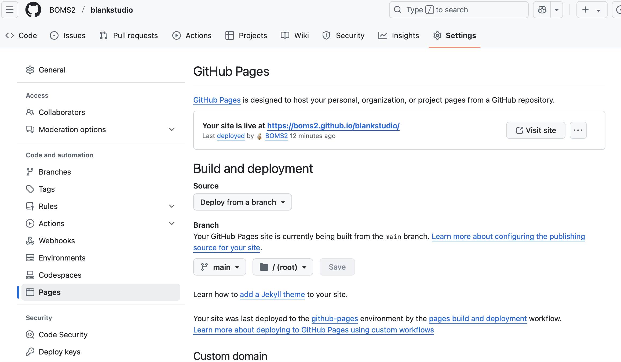Open the 'deployed' deployment link
This screenshot has height=362, width=621.
(231, 136)
